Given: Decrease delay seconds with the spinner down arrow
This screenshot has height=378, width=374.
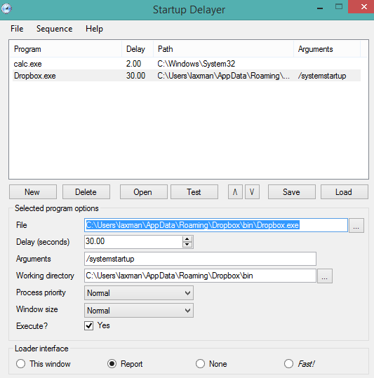Looking at the screenshot, I should 187,245.
